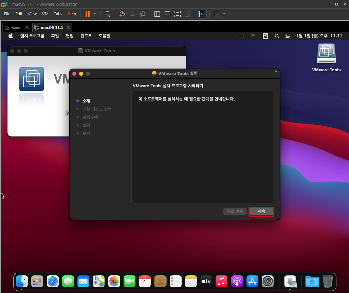Open the console view icon
The image size is (349, 293).
202,14
